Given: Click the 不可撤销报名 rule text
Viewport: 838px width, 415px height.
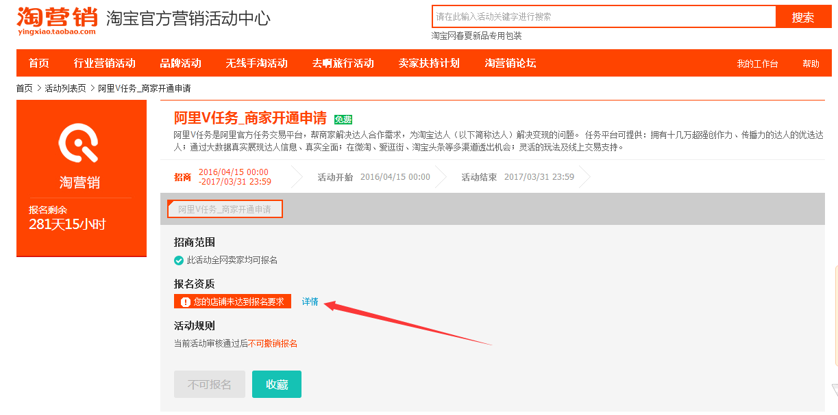Looking at the screenshot, I should click(273, 343).
